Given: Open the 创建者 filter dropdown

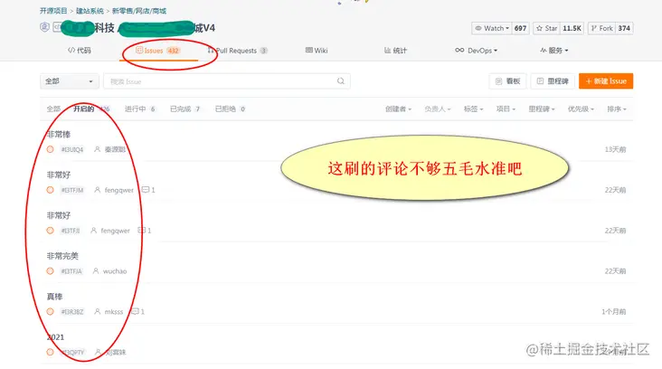Looking at the screenshot, I should click(398, 109).
